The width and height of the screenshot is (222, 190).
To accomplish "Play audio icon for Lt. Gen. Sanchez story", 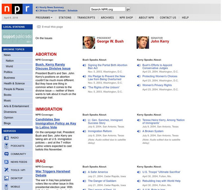I will pyautogui.click(x=84, y=120).
